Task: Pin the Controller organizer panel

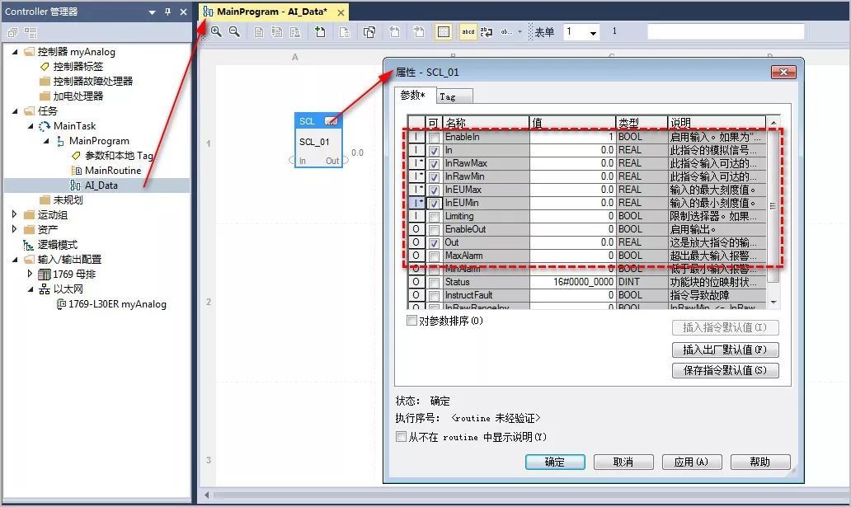Action: click(167, 12)
